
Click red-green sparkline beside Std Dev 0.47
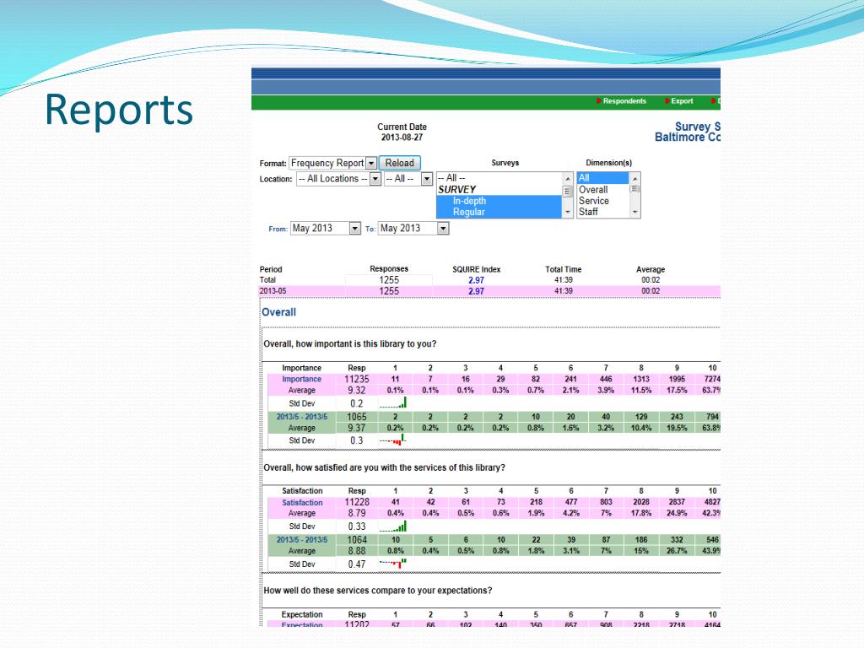tap(393, 563)
